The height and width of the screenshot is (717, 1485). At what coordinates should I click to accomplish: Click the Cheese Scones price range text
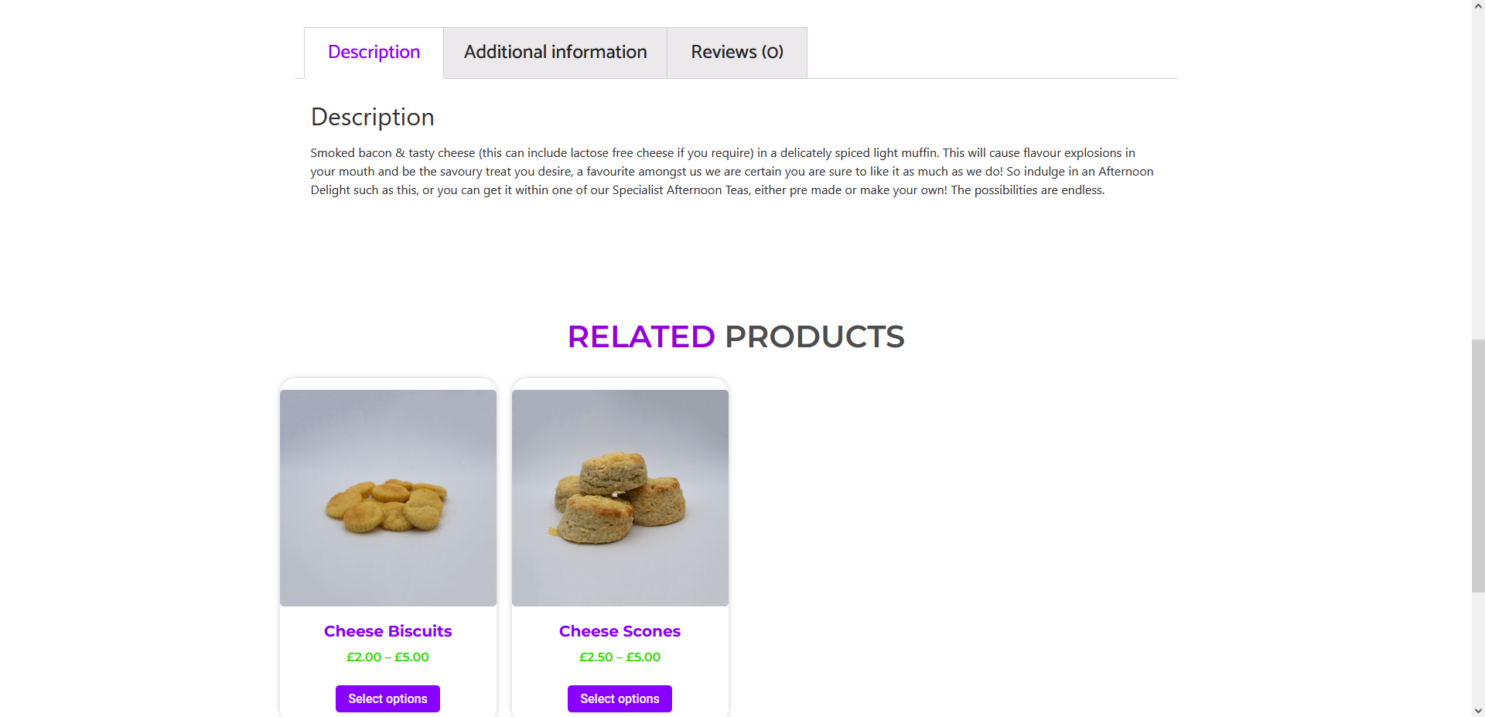pyautogui.click(x=620, y=657)
